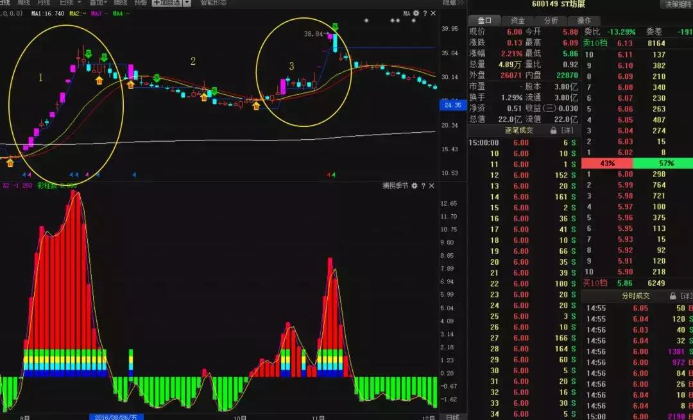
Task: Switch to 操作 tab
Action: [585, 21]
